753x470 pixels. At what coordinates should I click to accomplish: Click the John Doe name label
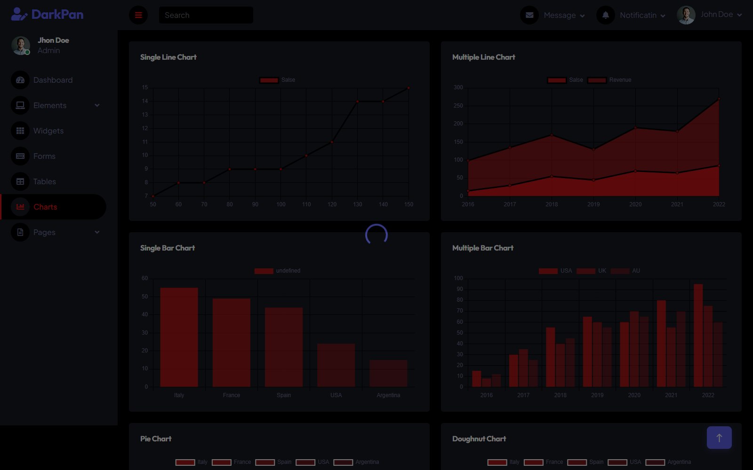pyautogui.click(x=717, y=15)
